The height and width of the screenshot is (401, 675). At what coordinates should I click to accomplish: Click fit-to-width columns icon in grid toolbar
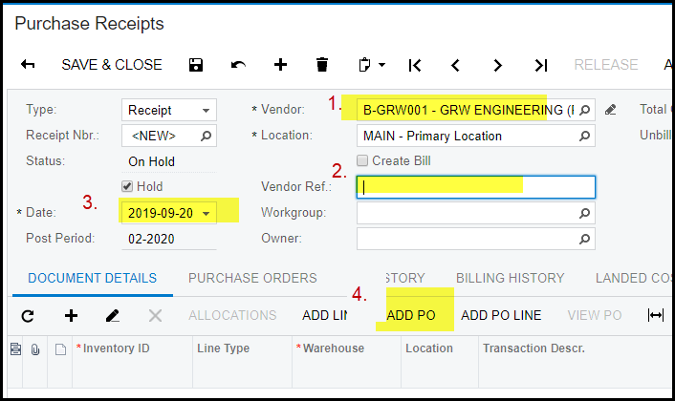656,315
